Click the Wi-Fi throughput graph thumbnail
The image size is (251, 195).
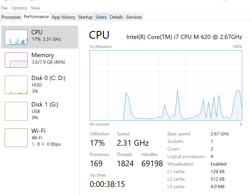coord(16,137)
